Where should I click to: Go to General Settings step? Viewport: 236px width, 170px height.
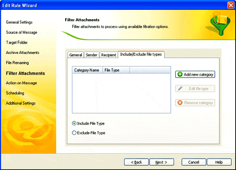point(19,22)
